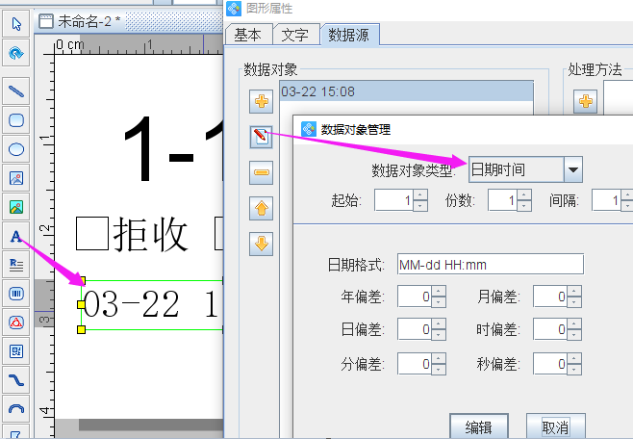Select the ellipse drawing tool
Image resolution: width=633 pixels, height=439 pixels.
(x=16, y=149)
